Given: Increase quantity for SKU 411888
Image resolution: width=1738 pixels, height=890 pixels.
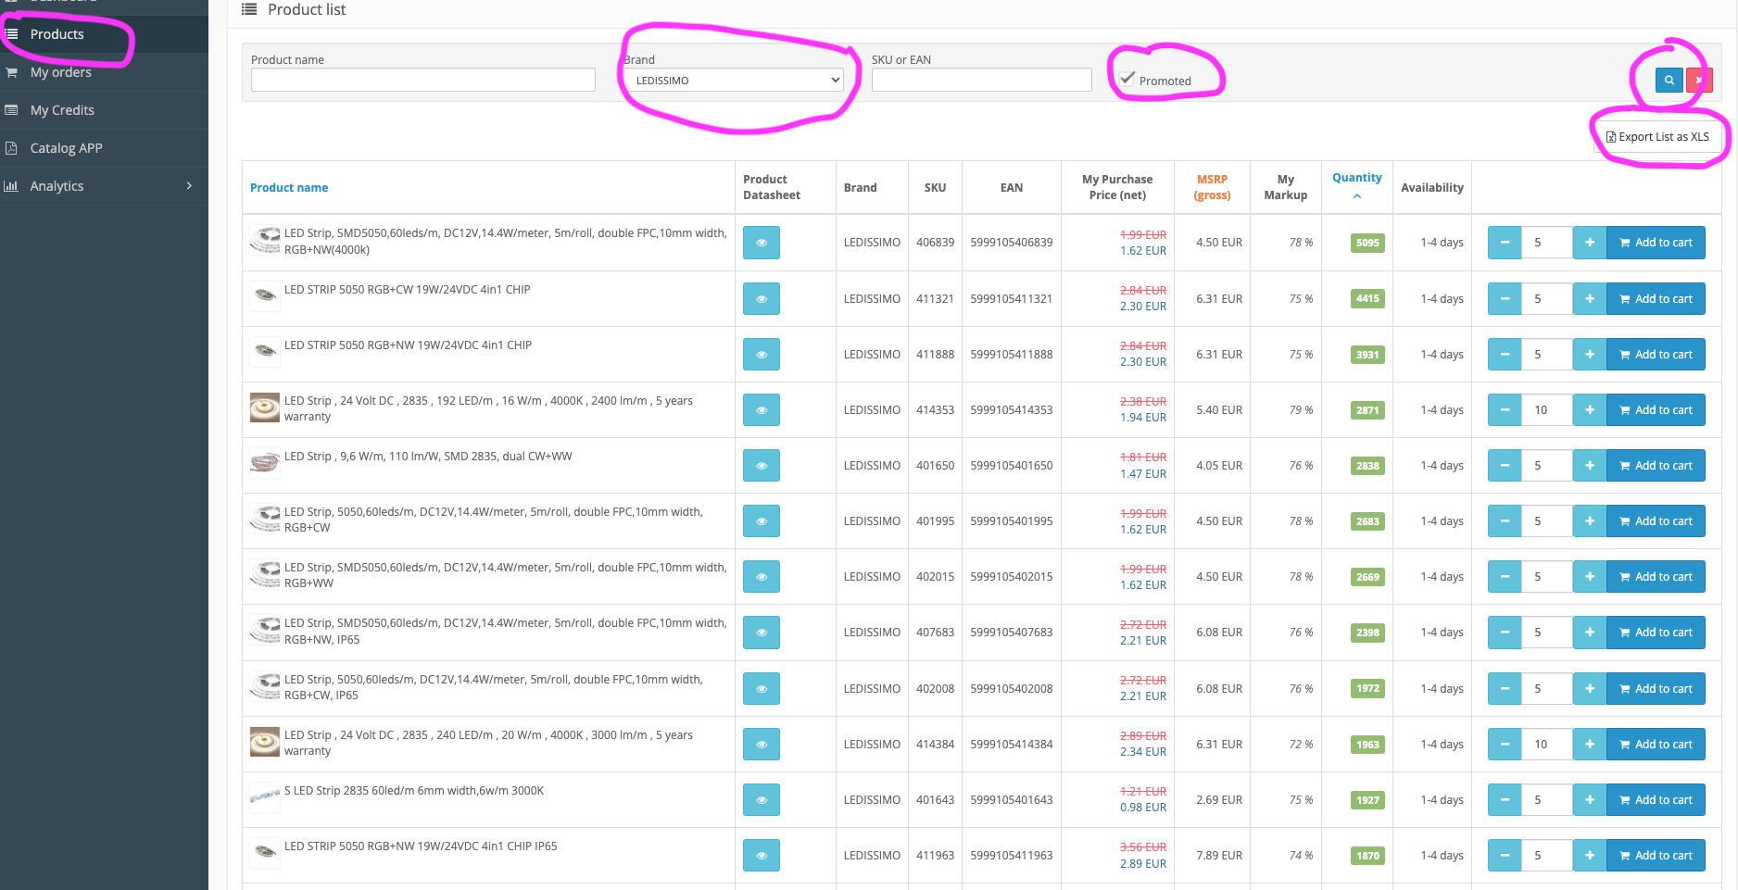Looking at the screenshot, I should point(1590,354).
